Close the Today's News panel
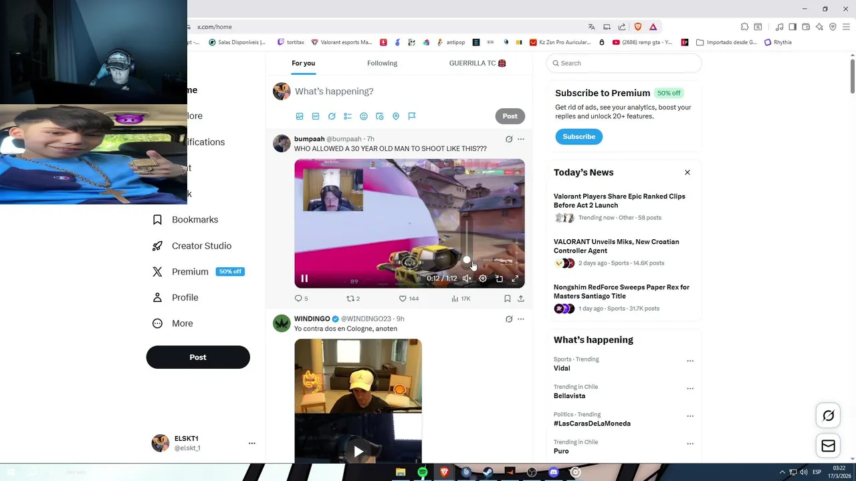This screenshot has width=856, height=481. point(687,172)
